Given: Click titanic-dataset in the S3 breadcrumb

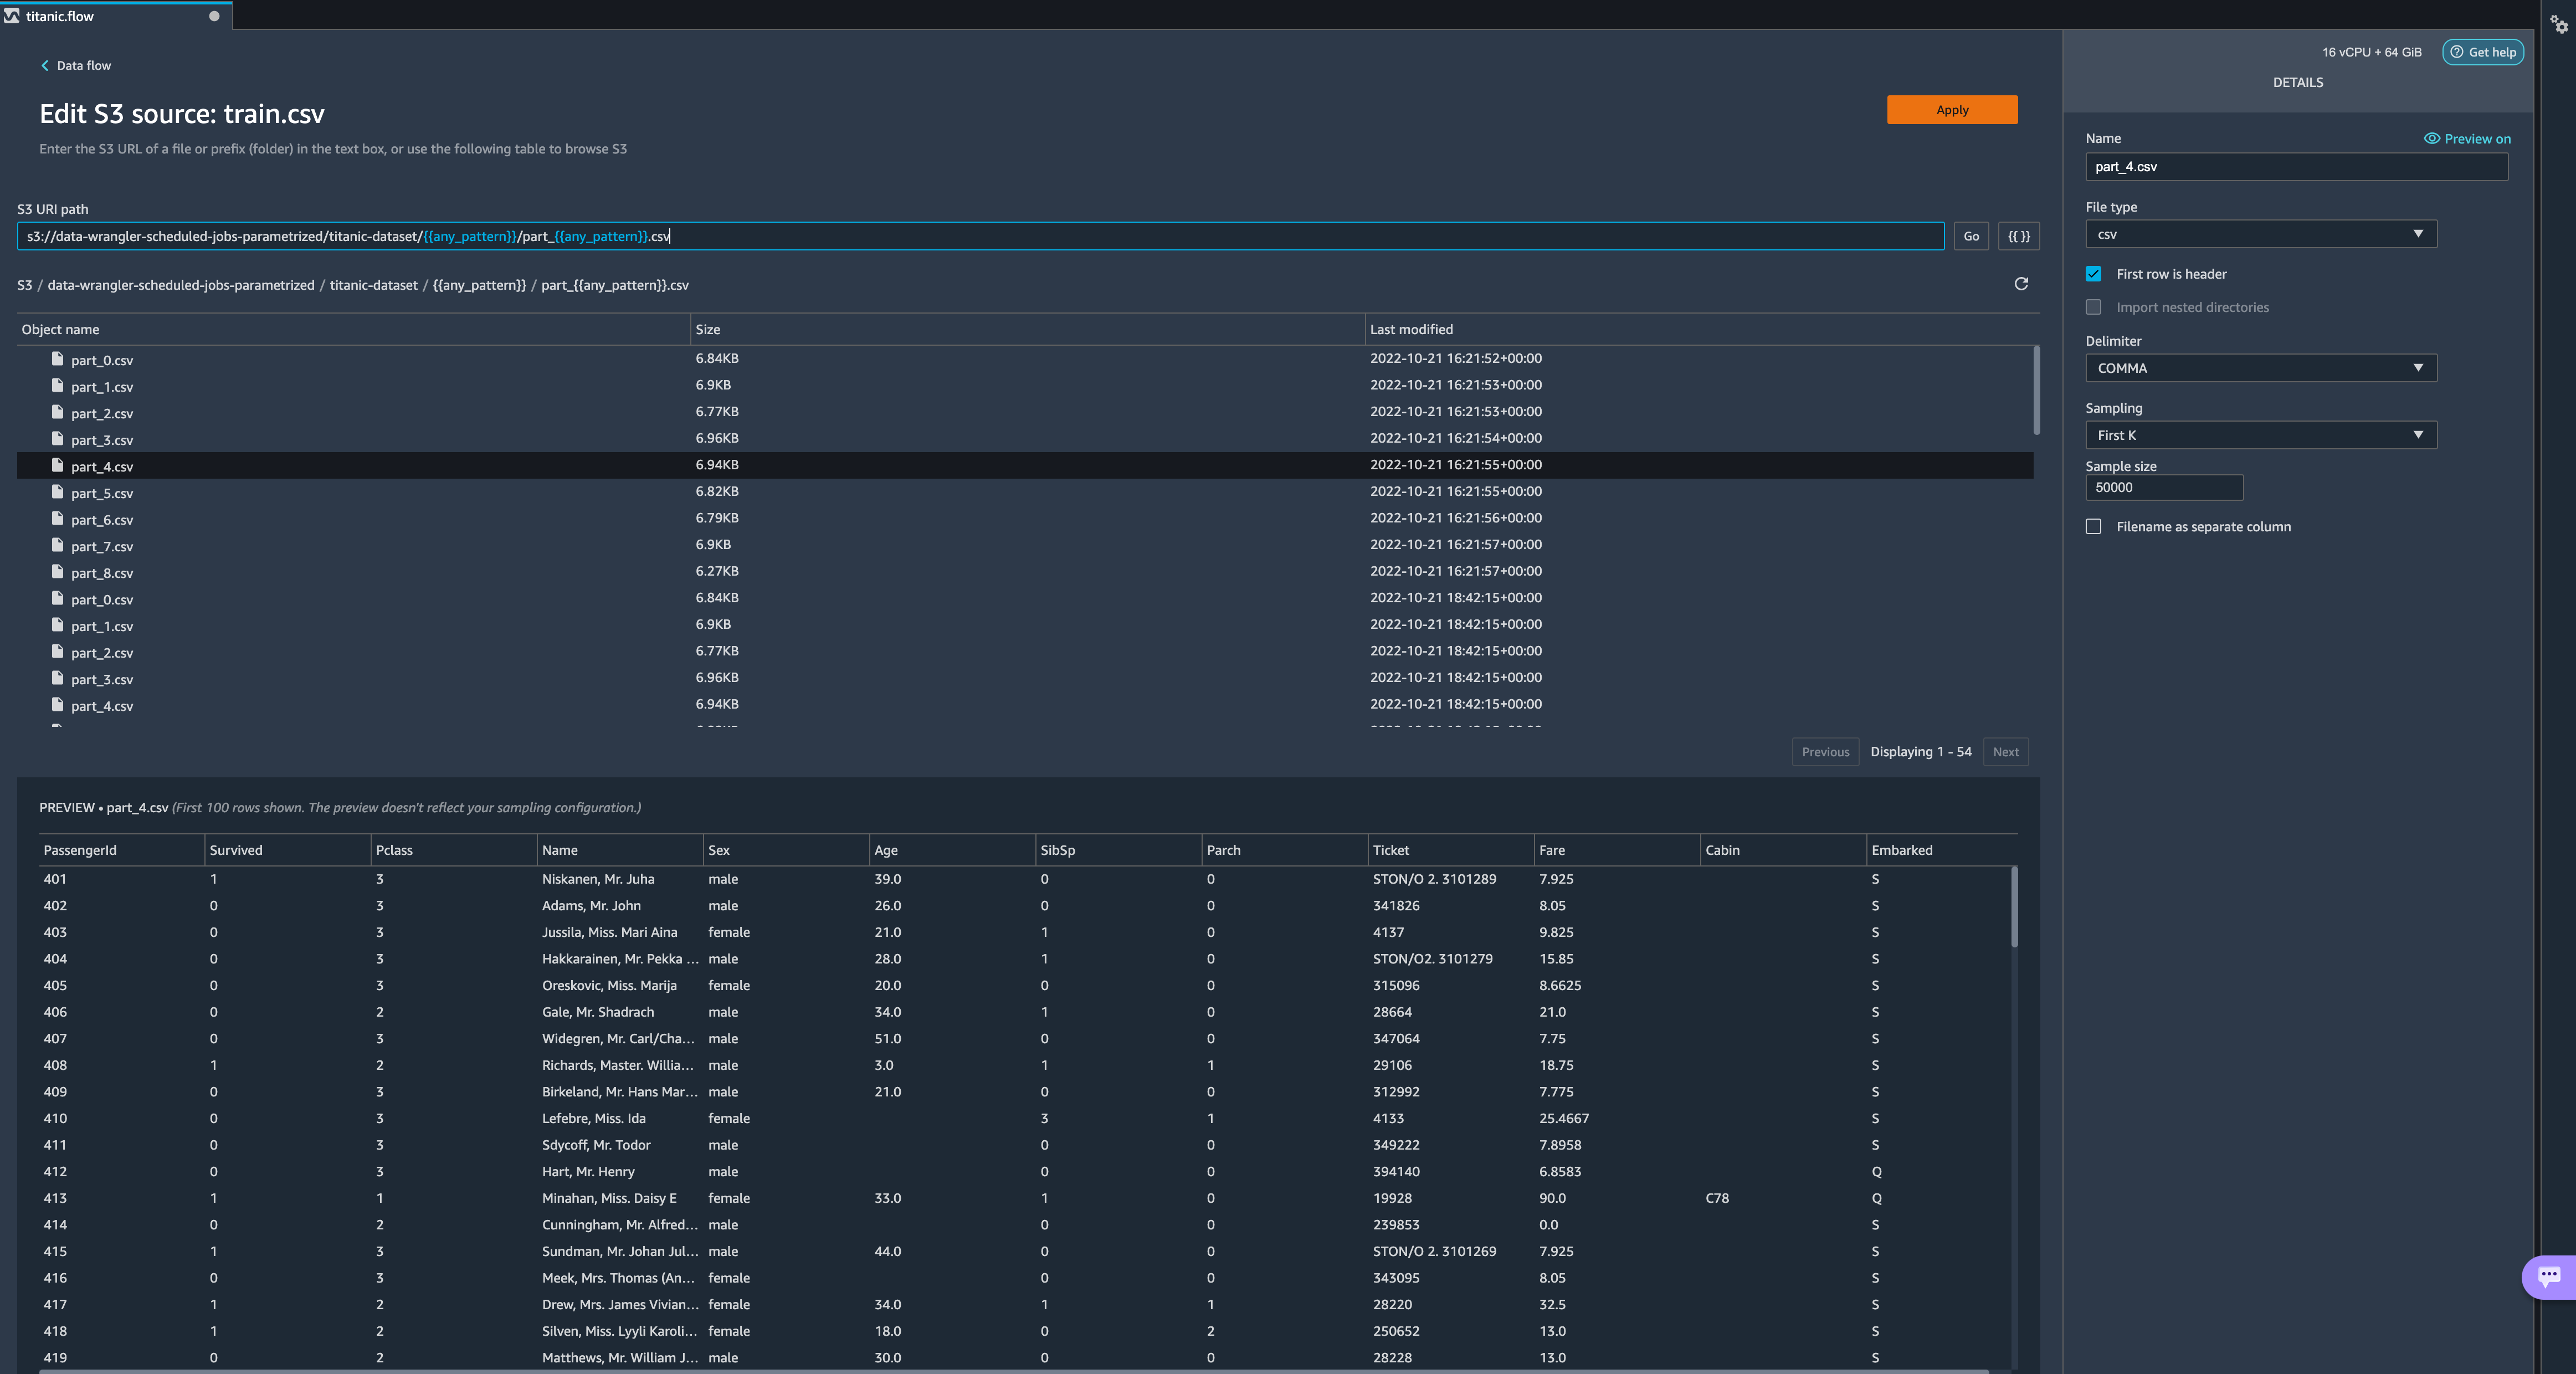Looking at the screenshot, I should pos(373,285).
